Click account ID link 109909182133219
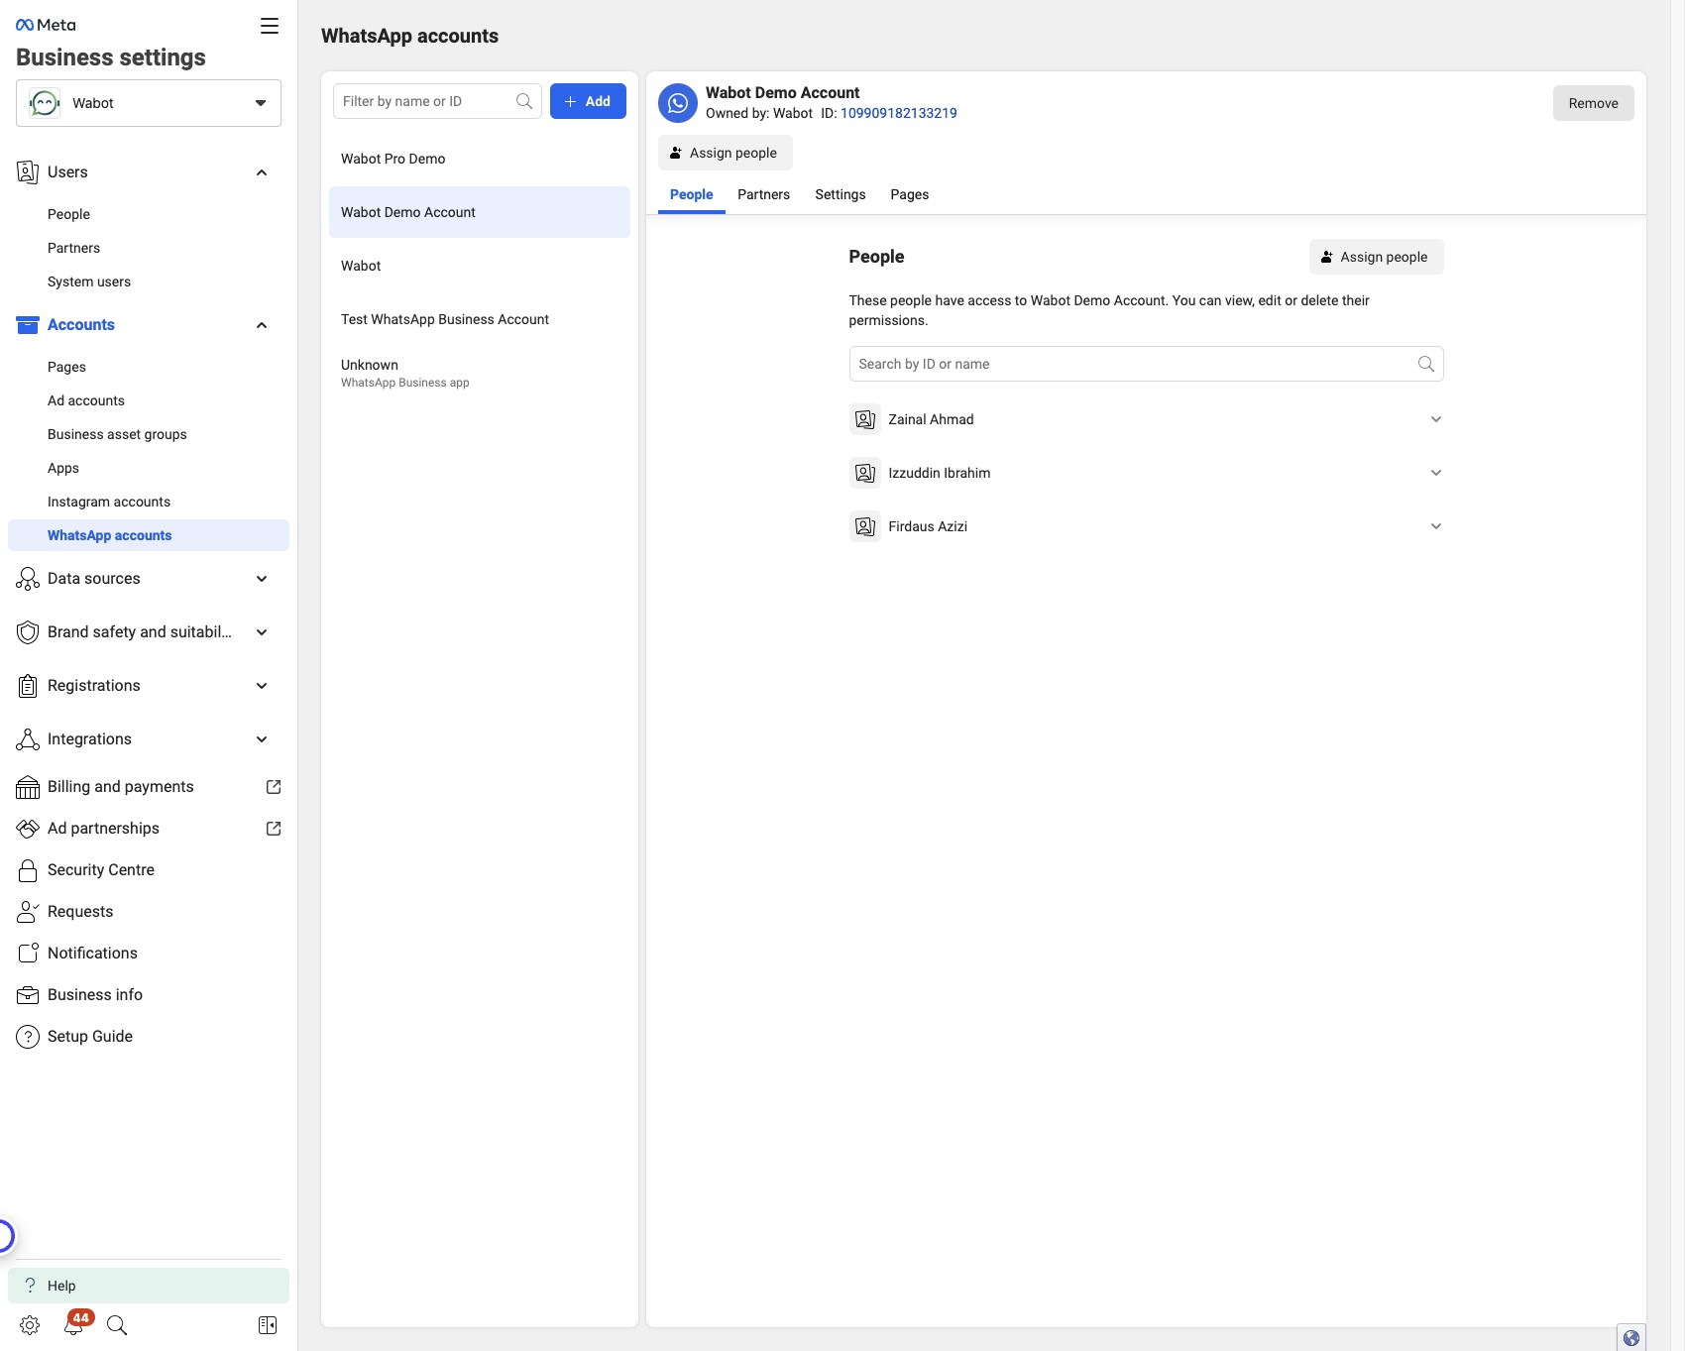The width and height of the screenshot is (1685, 1351). click(x=899, y=113)
